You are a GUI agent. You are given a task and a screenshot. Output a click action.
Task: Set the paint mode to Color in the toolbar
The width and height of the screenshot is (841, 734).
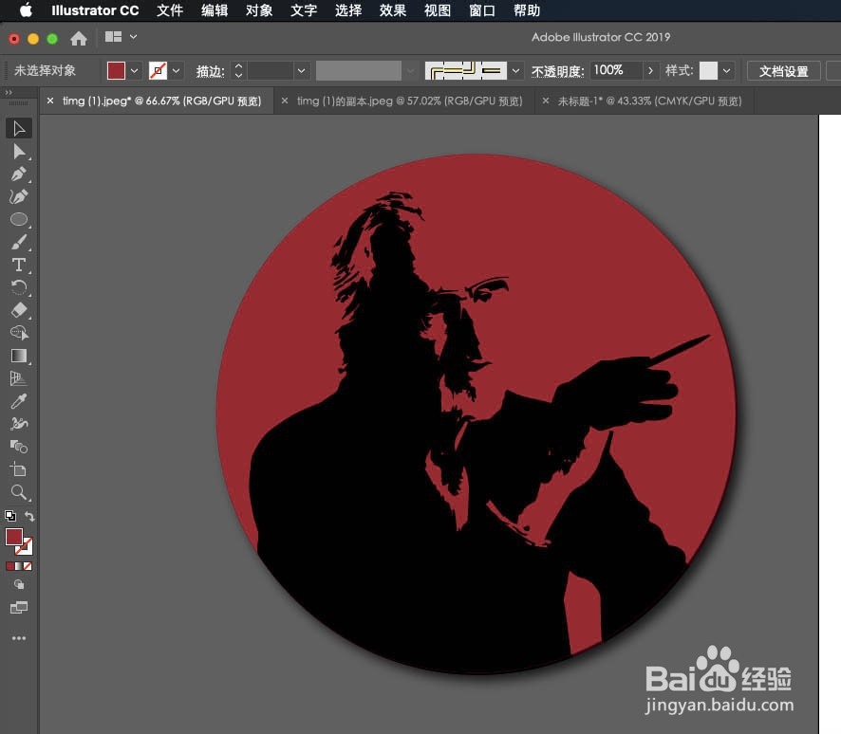pos(10,566)
